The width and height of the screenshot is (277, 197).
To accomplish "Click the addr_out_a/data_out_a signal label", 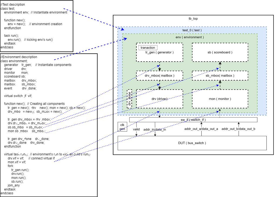I will coord(201,129).
